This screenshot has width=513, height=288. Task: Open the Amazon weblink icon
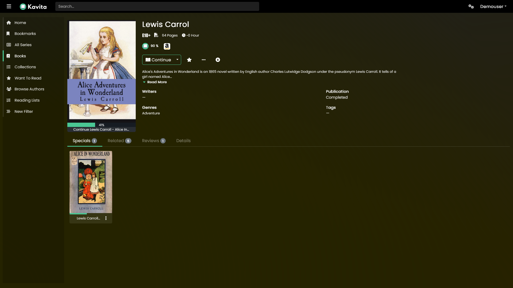point(167,46)
